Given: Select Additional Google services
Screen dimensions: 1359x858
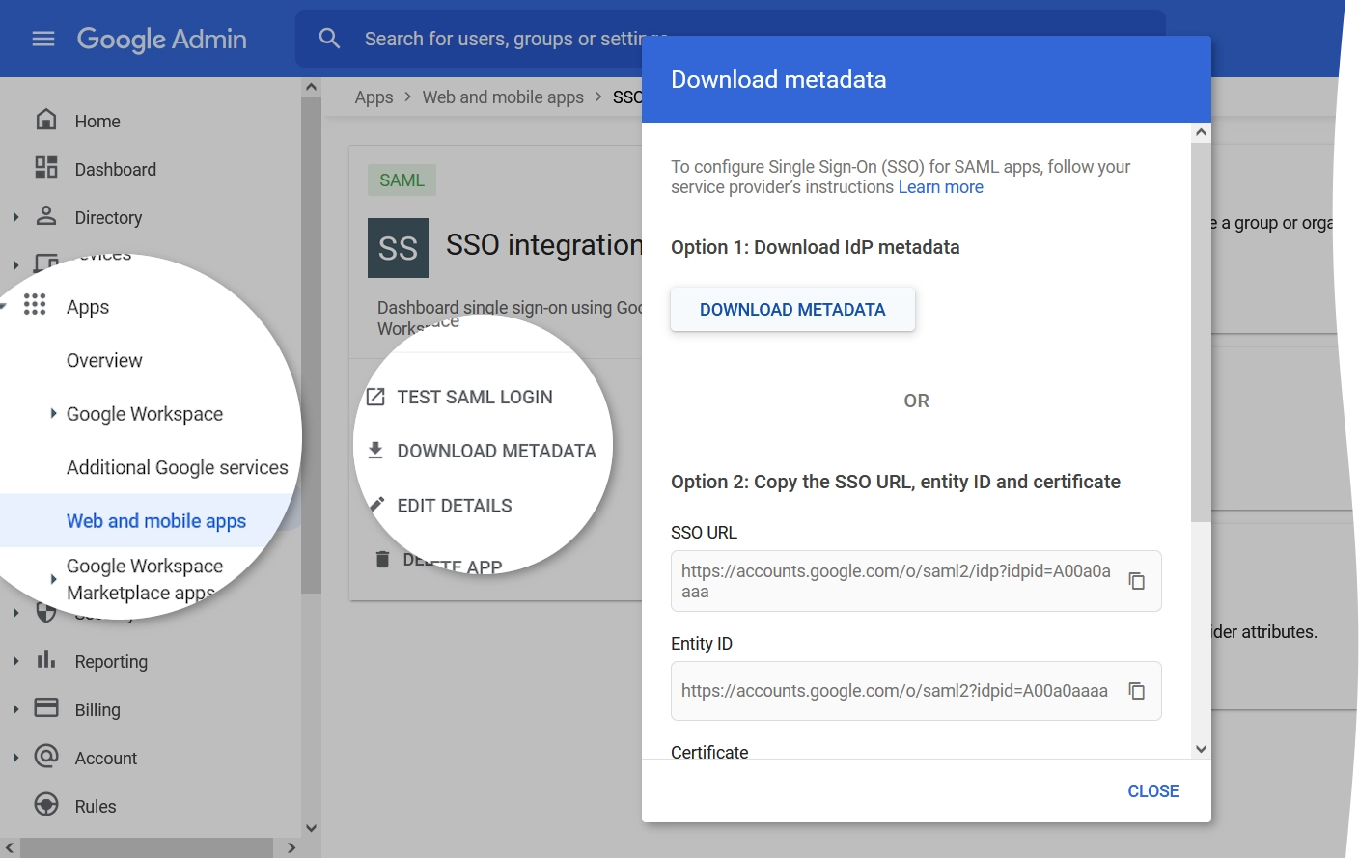Looking at the screenshot, I should click(x=177, y=467).
